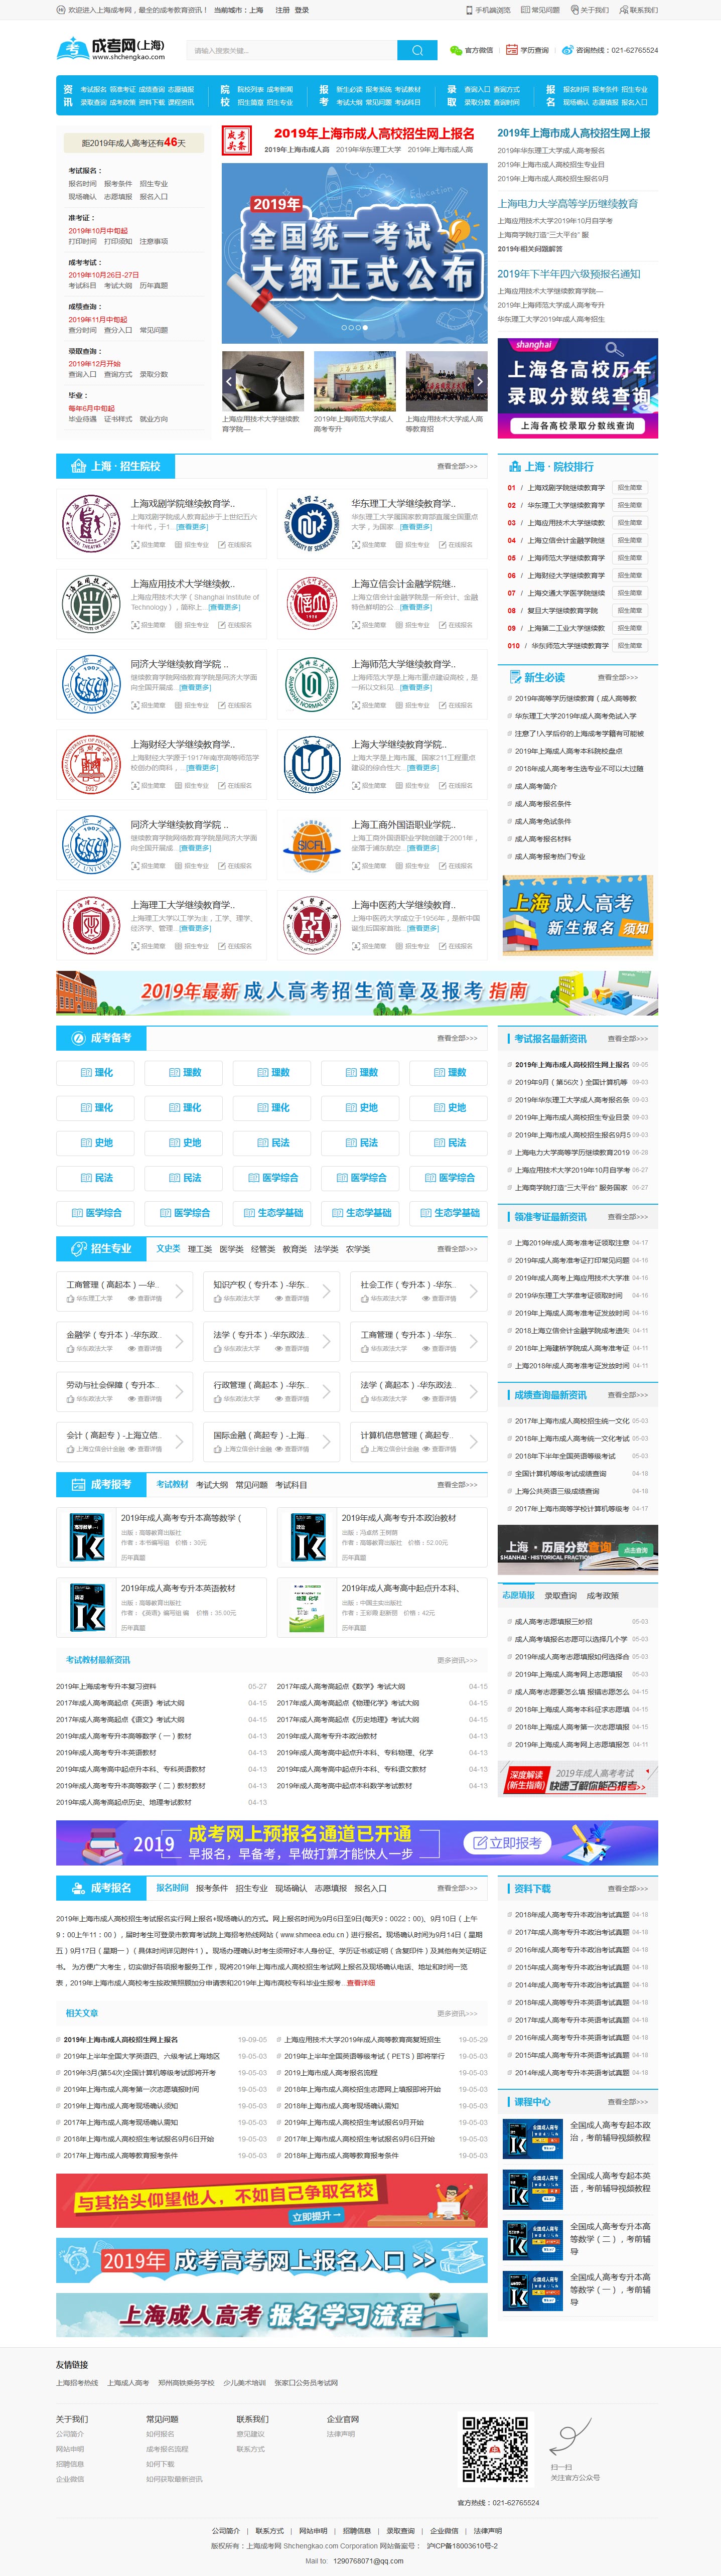This screenshot has width=721, height=2576.
Task: Click the active last carousel indicator dot
Action: pyautogui.click(x=365, y=327)
